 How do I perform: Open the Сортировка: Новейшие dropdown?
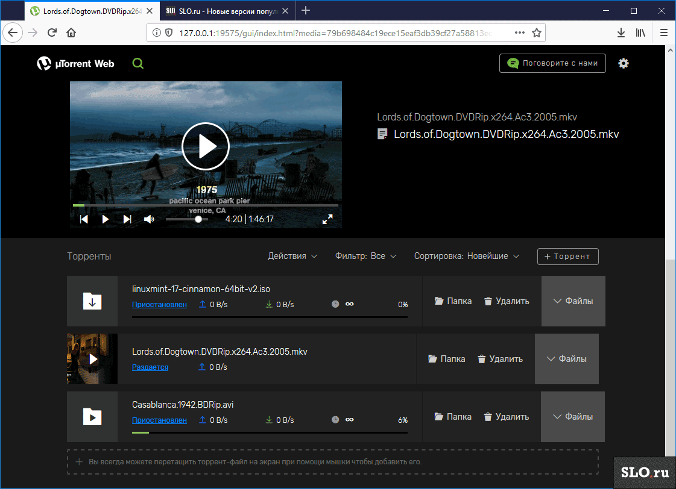pyautogui.click(x=467, y=256)
